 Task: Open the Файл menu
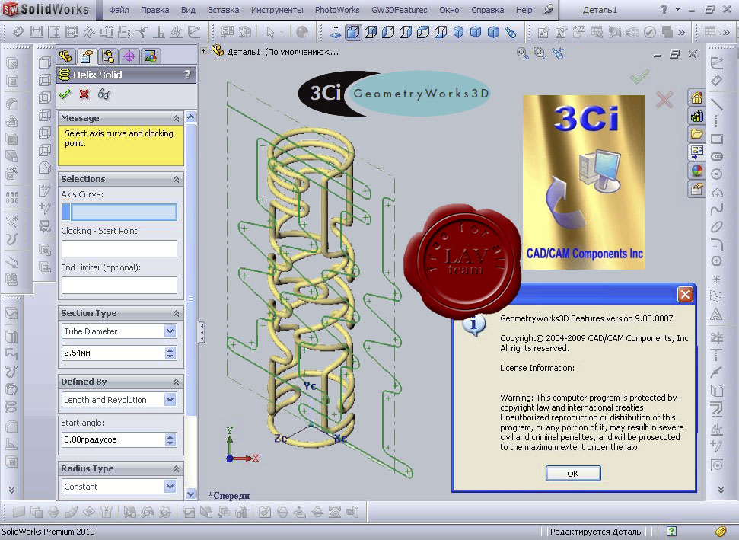pos(119,10)
